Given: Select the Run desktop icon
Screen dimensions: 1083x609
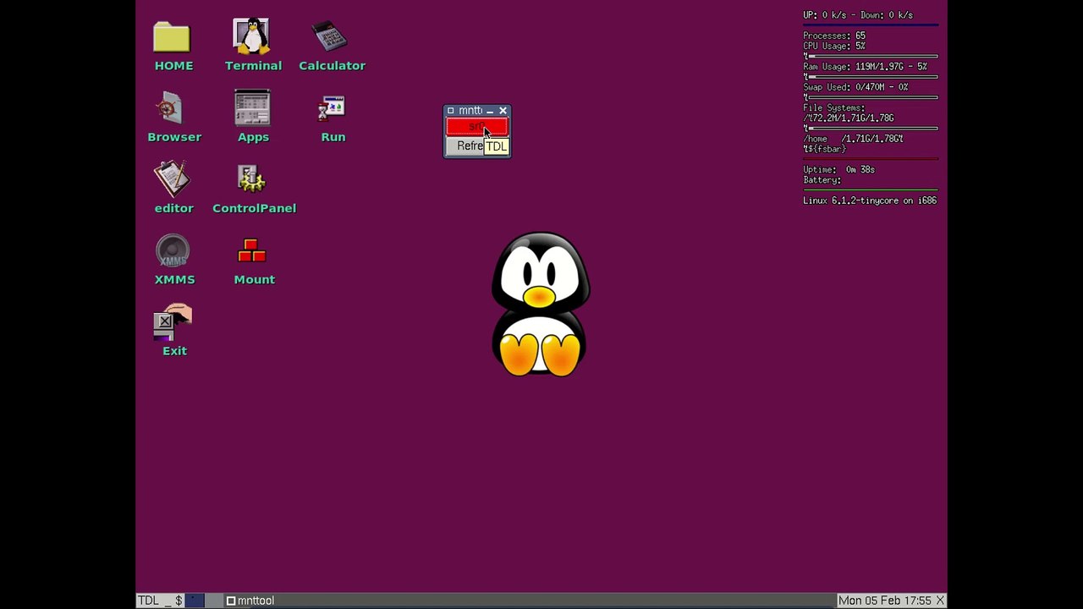Looking at the screenshot, I should click(x=333, y=118).
